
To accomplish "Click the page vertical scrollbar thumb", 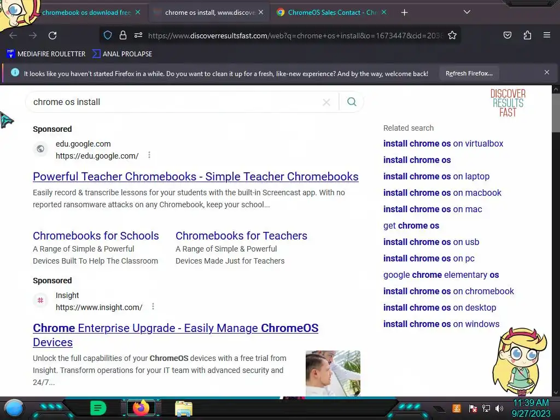I will click(556, 114).
